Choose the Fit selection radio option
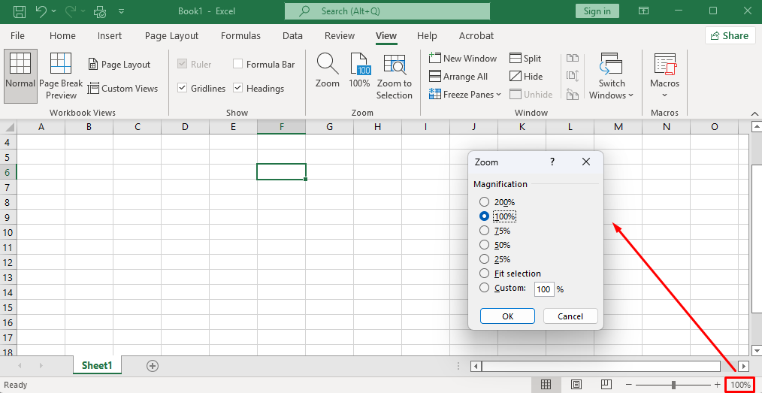Screen dimensions: 762x393 pos(485,274)
